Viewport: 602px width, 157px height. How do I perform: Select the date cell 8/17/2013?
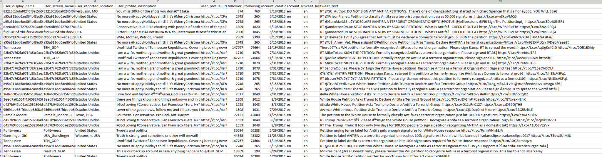click(273, 37)
